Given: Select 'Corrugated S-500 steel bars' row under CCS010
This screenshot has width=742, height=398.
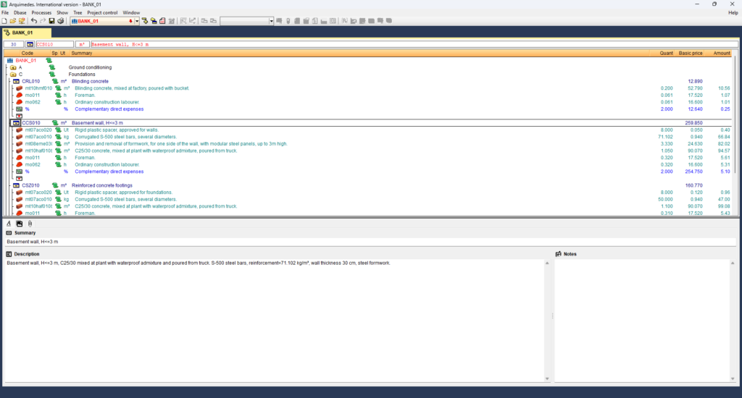Looking at the screenshot, I should 125,137.
